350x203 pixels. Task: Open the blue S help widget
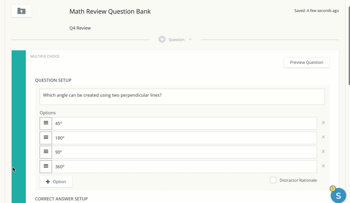[x=338, y=195]
